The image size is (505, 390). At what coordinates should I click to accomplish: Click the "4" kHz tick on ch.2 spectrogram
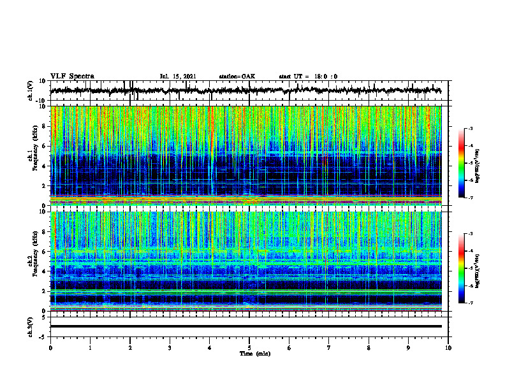point(45,271)
